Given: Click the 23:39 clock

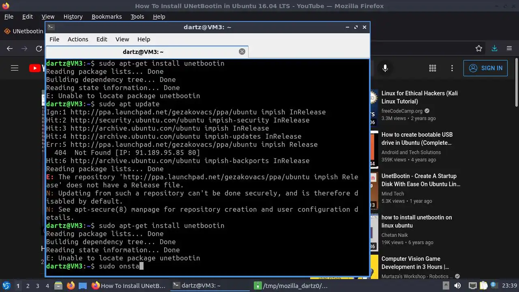Looking at the screenshot, I should tap(509, 286).
